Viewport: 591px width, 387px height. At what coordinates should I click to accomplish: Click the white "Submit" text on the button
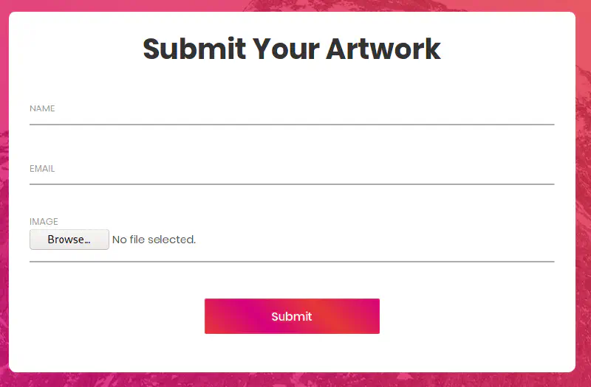pyautogui.click(x=292, y=316)
